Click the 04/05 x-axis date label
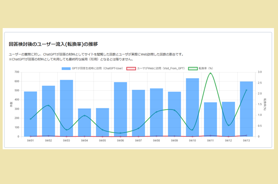 pos(103,141)
